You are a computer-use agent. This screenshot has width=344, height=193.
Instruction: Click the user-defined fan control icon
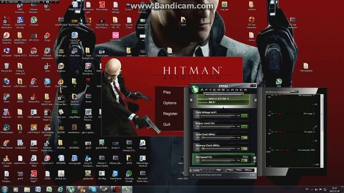click(254, 158)
